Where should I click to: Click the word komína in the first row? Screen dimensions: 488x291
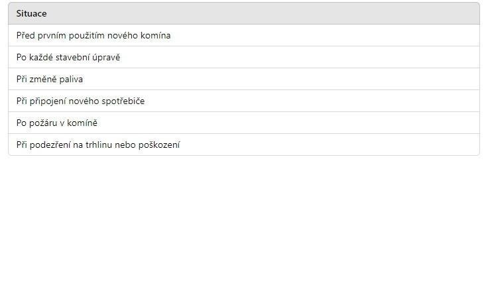tap(155, 36)
